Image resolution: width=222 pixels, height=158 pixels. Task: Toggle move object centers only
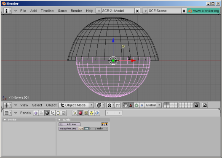point(118,105)
